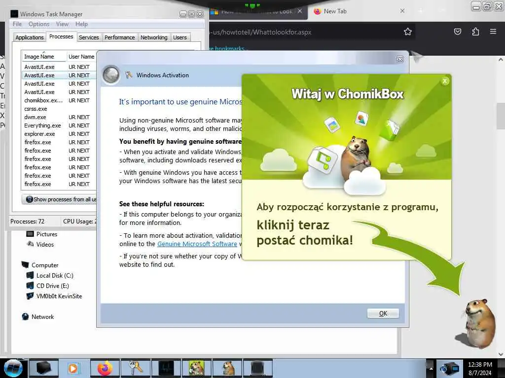Sort processes by Image Name column
Viewport: 505px width, 378px height.
point(43,57)
